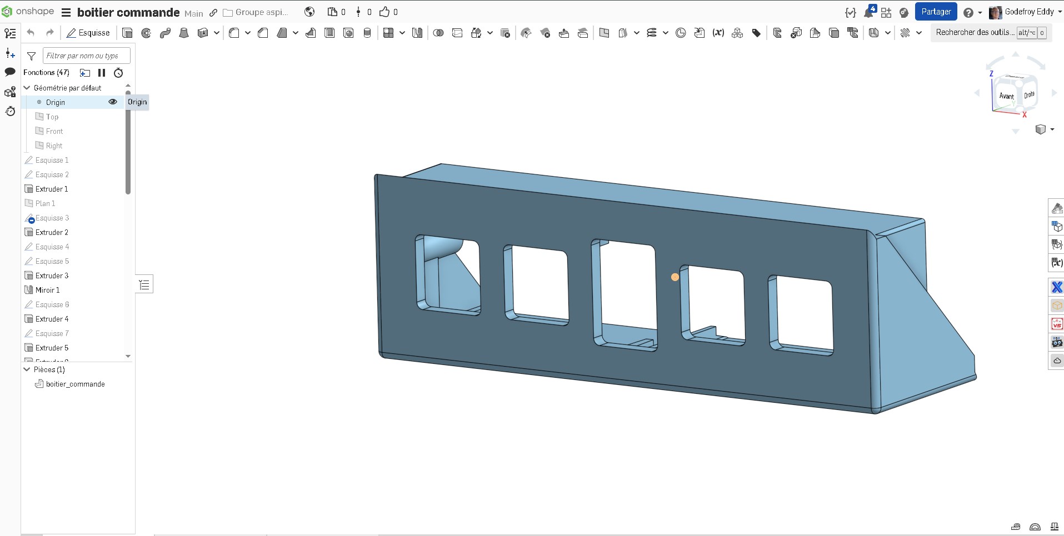Select the Helix tool icon

tap(652, 33)
